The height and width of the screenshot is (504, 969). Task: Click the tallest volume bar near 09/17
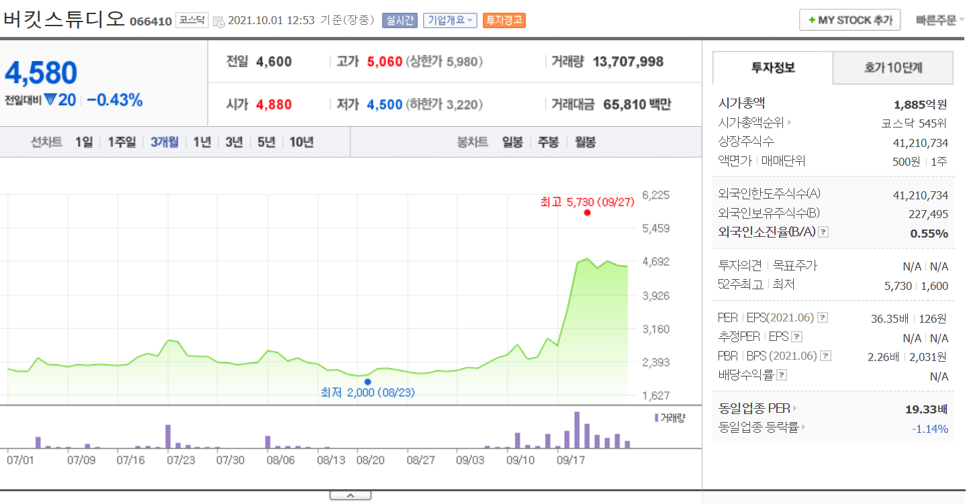(577, 430)
